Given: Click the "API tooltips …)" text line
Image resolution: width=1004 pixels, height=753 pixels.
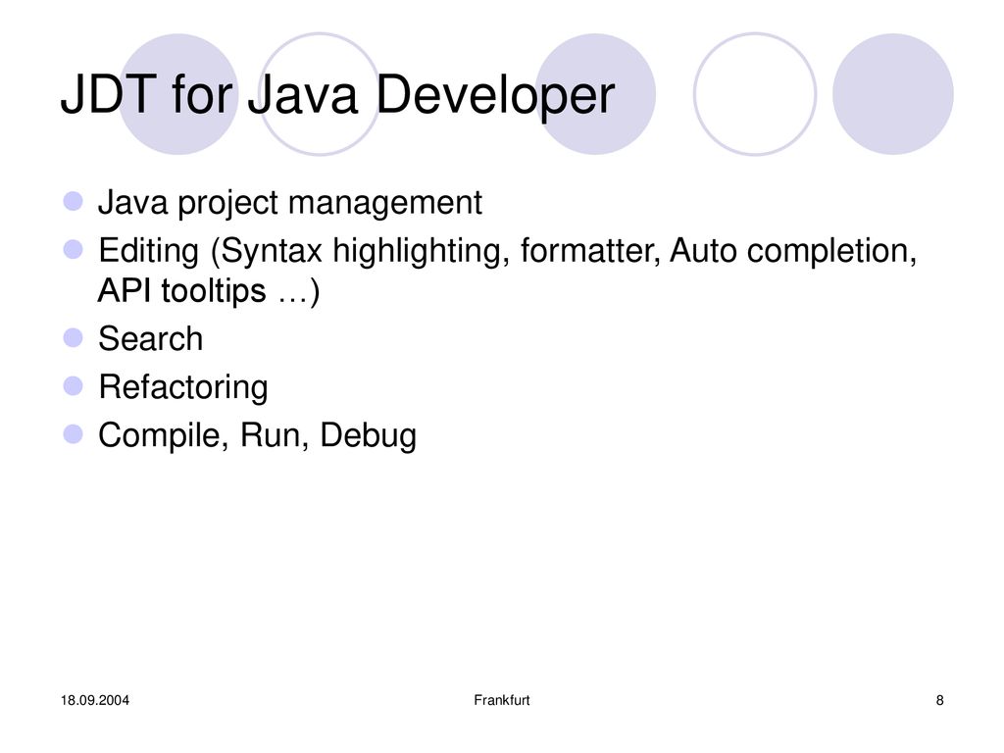Looking at the screenshot, I should (x=209, y=291).
